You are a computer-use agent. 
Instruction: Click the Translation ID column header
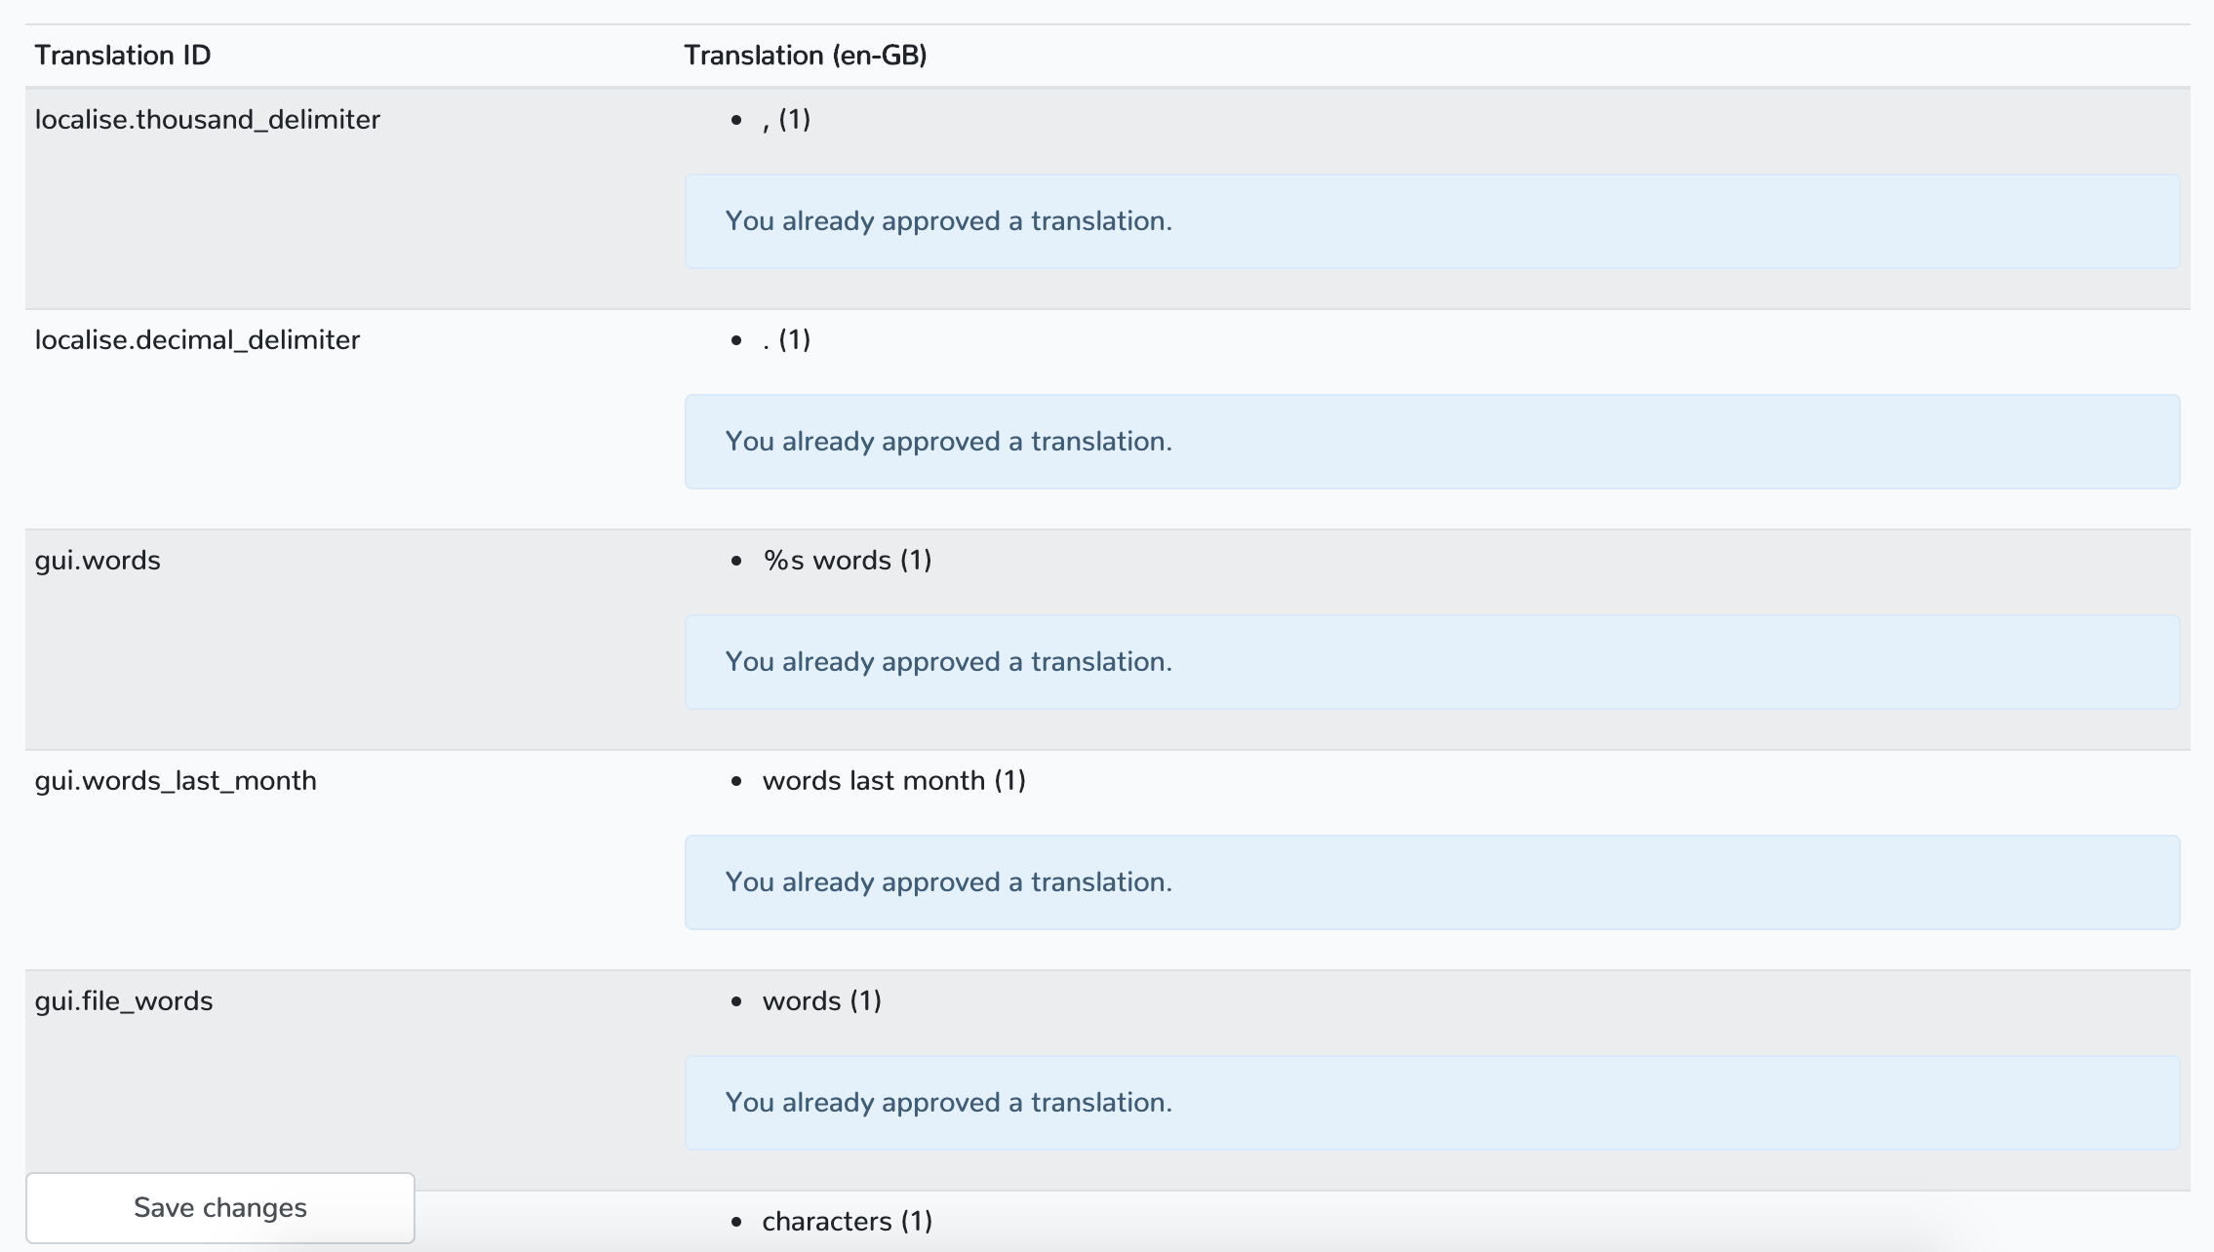pos(123,56)
